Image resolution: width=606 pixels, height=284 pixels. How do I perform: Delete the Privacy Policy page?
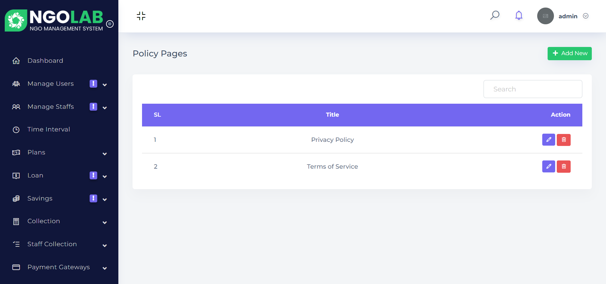pos(564,140)
